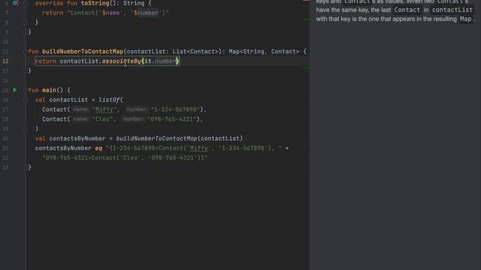
Task: Fold the class closing brace marker on line 9
Action: (26, 31)
